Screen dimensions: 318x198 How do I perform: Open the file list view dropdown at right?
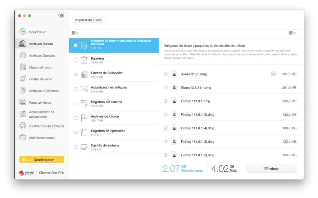(292, 33)
